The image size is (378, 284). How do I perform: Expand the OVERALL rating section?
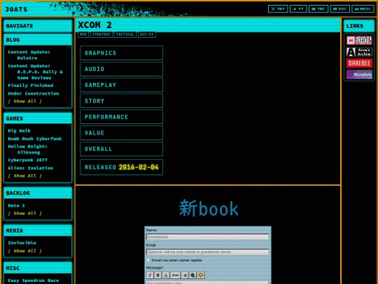122,149
